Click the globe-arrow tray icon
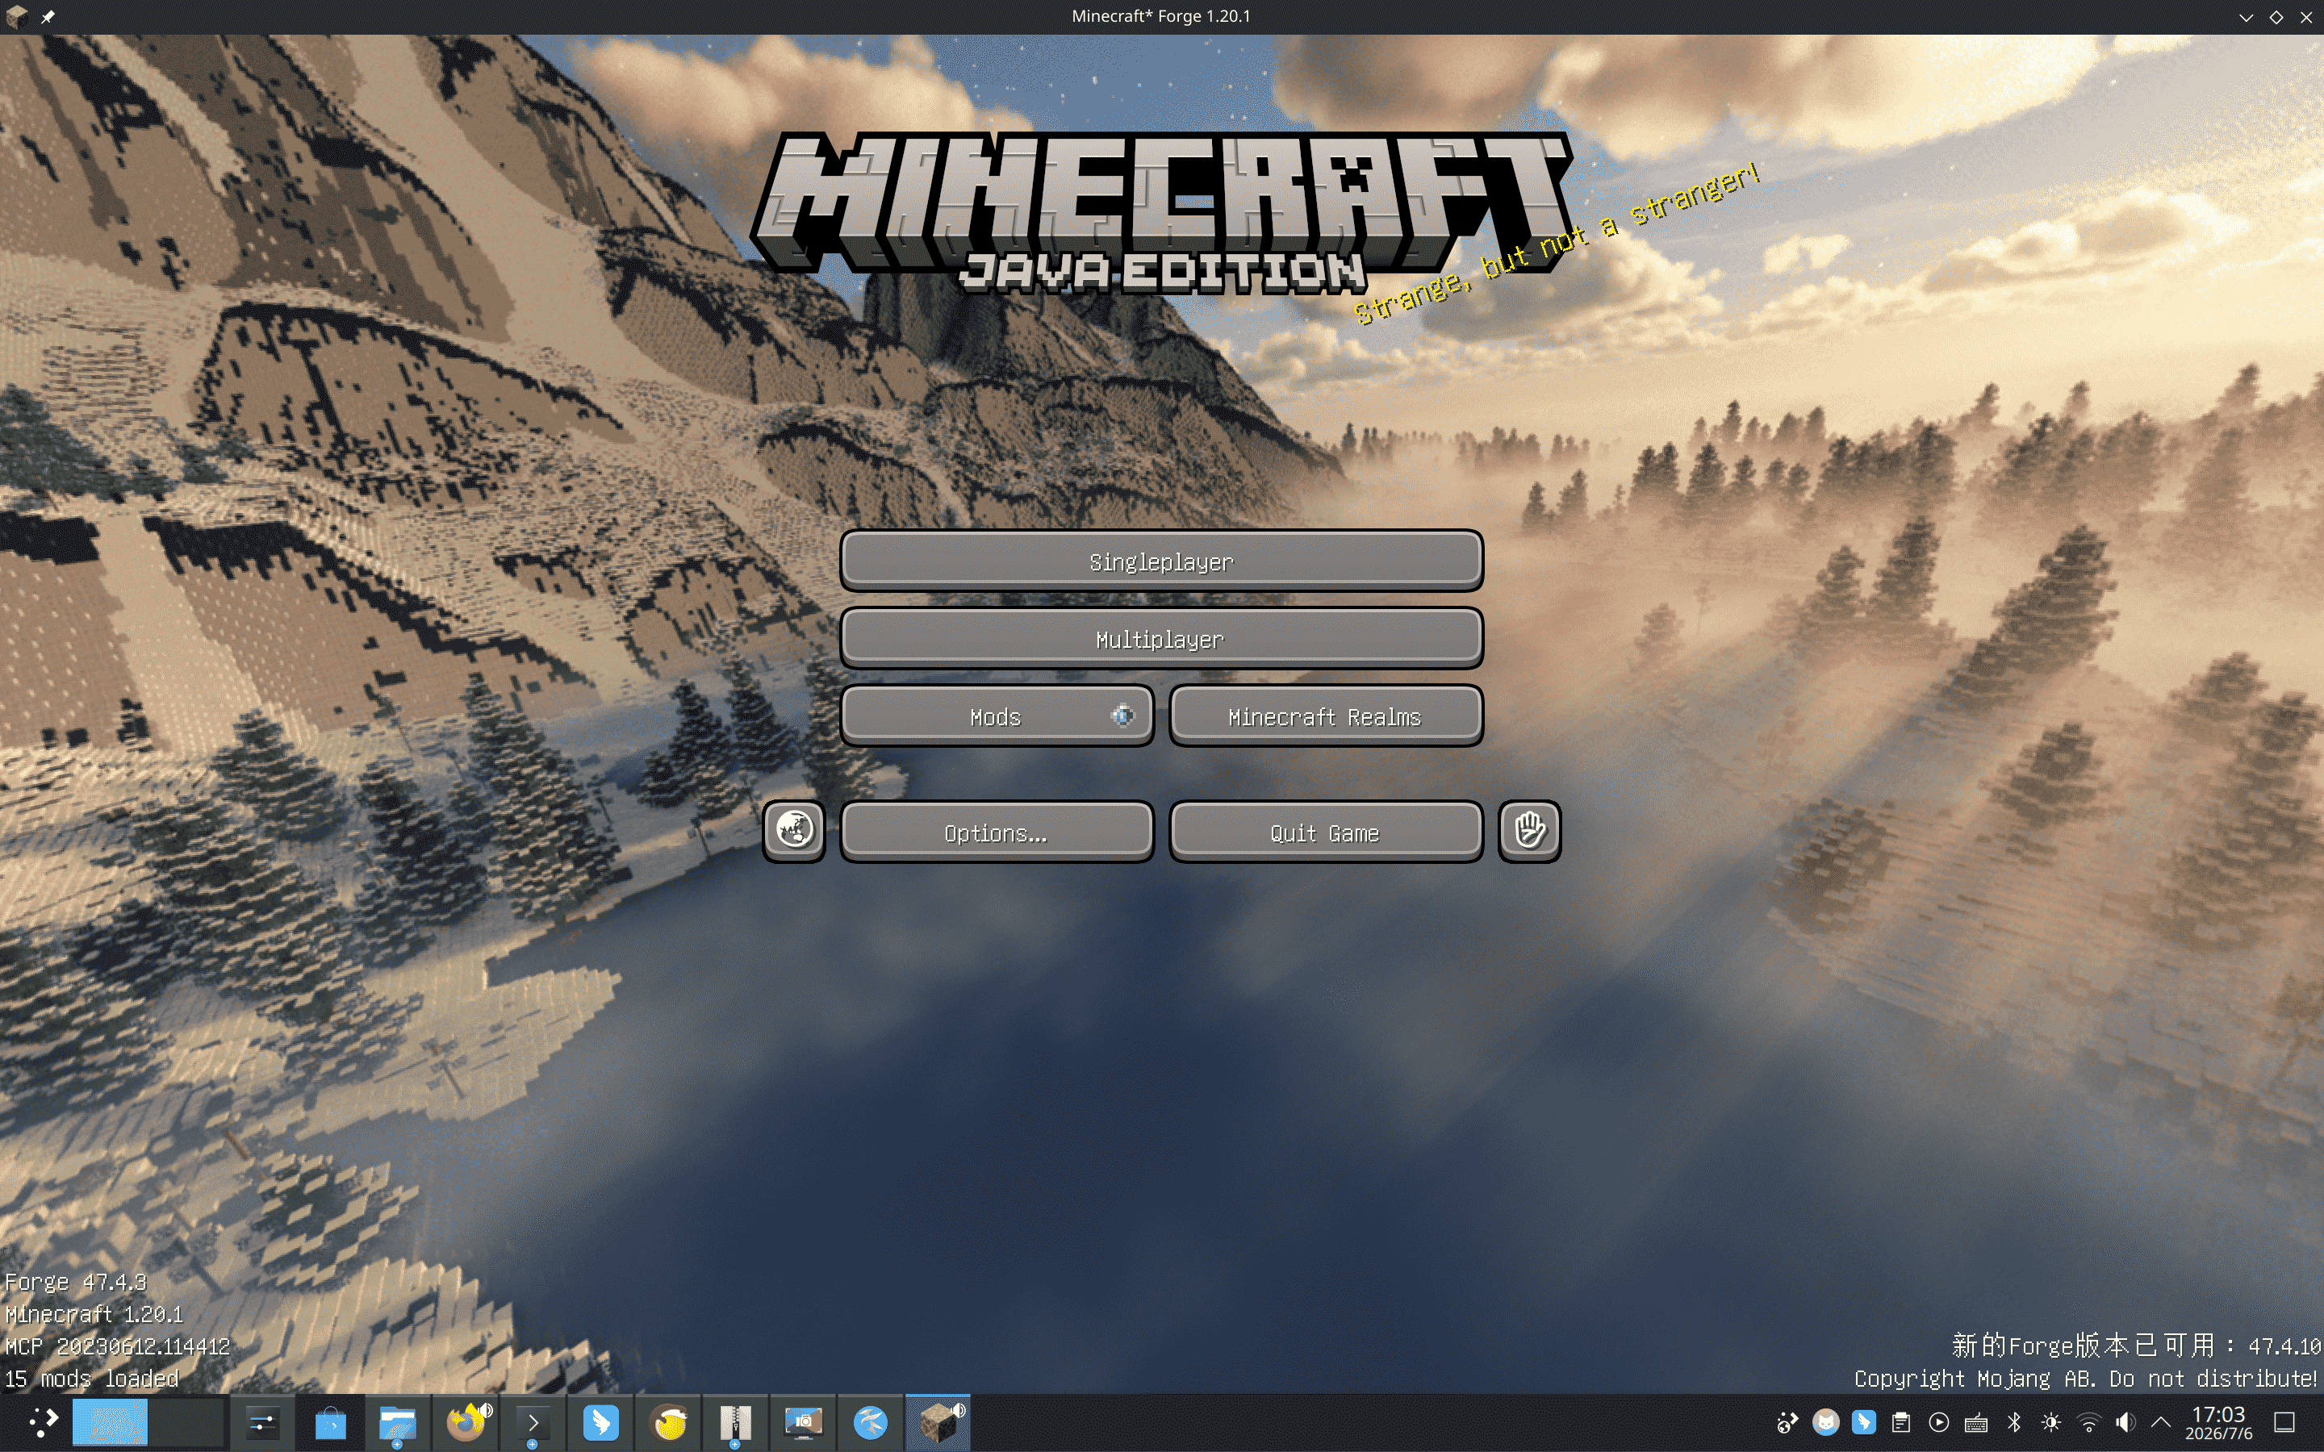The width and height of the screenshot is (2324, 1452). [1787, 1422]
